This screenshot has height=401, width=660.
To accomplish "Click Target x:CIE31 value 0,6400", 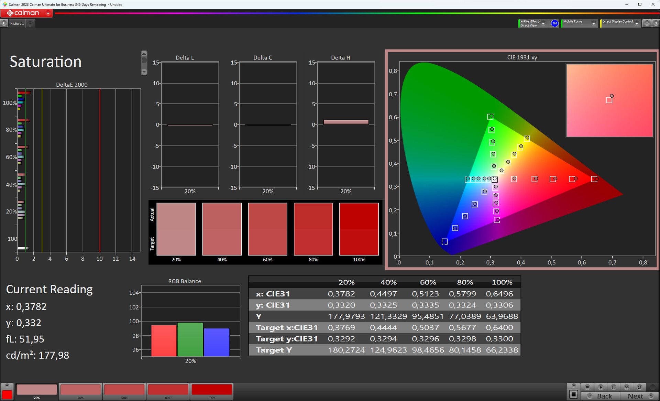I will click(499, 328).
